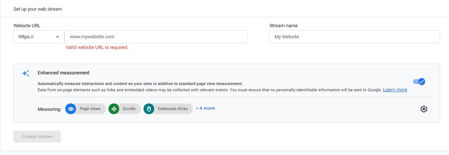The width and height of the screenshot is (449, 155).
Task: Open the https:// protocol dropdown
Action: 39,37
